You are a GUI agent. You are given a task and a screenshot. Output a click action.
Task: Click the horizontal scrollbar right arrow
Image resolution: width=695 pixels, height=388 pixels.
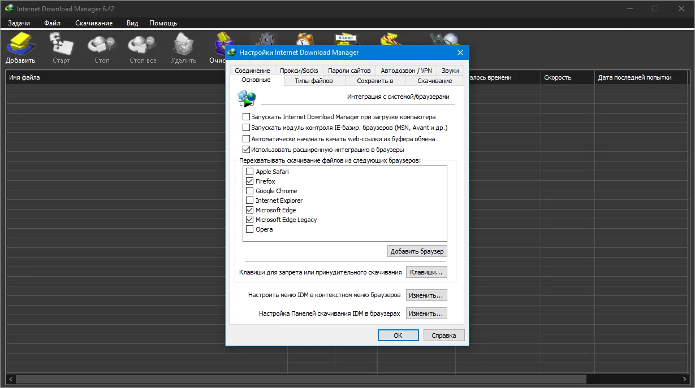pyautogui.click(x=684, y=379)
